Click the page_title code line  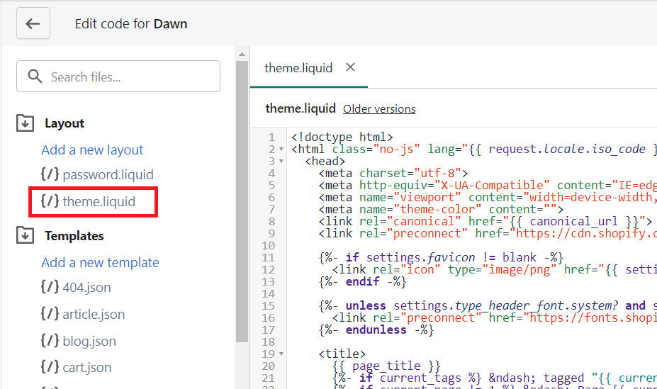coord(386,366)
